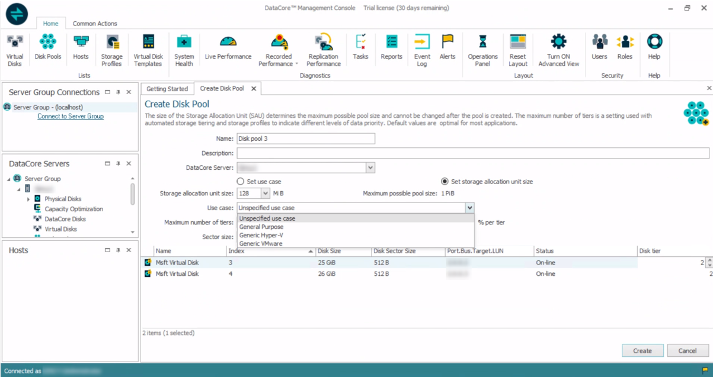The width and height of the screenshot is (713, 377).
Task: Show the Event Log
Action: tap(422, 50)
